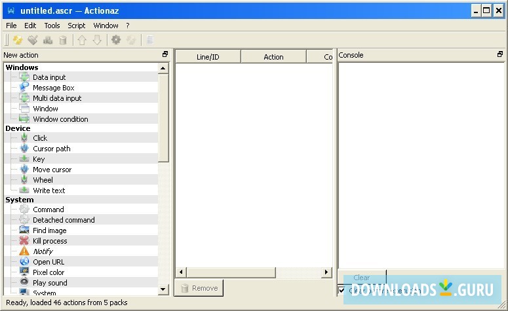This screenshot has height=311, width=508.
Task: Click the action list vertical scrollbar thumb
Action: pos(163,118)
